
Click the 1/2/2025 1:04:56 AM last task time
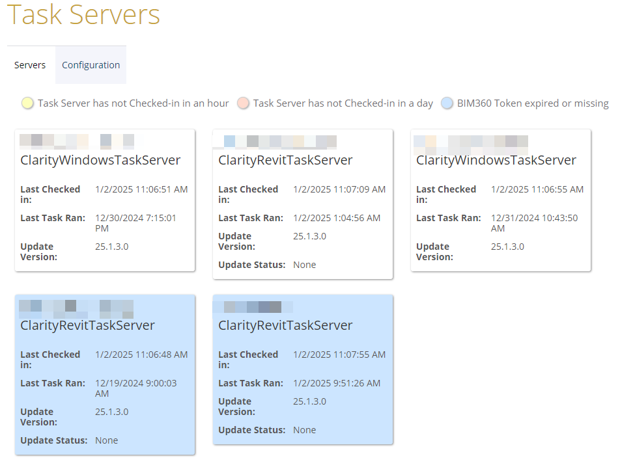click(x=337, y=218)
